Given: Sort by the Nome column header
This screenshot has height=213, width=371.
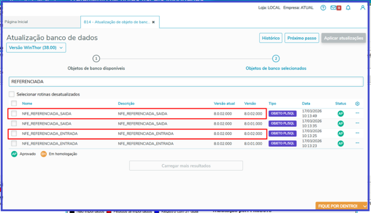Looking at the screenshot, I should point(27,104).
